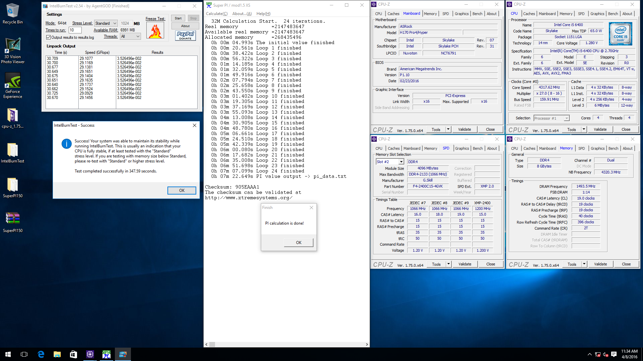Open the Windows Start menu
Image resolution: width=643 pixels, height=361 pixels.
[x=8, y=354]
